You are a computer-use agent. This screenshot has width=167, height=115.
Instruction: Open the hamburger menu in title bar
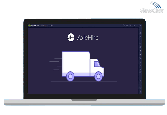[x=127, y=26]
